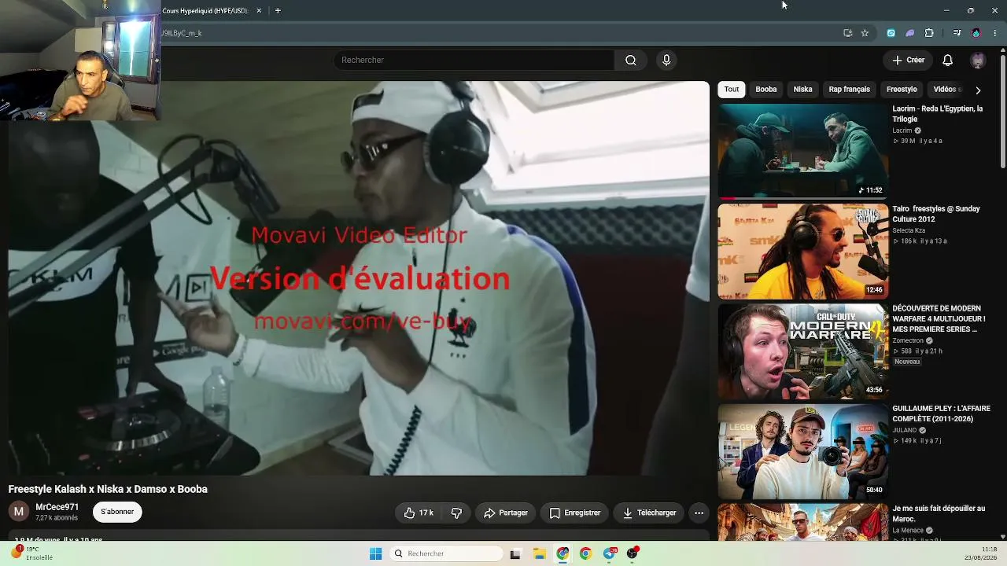Click the main video player to pause
This screenshot has width=1007, height=566.
pos(359,278)
